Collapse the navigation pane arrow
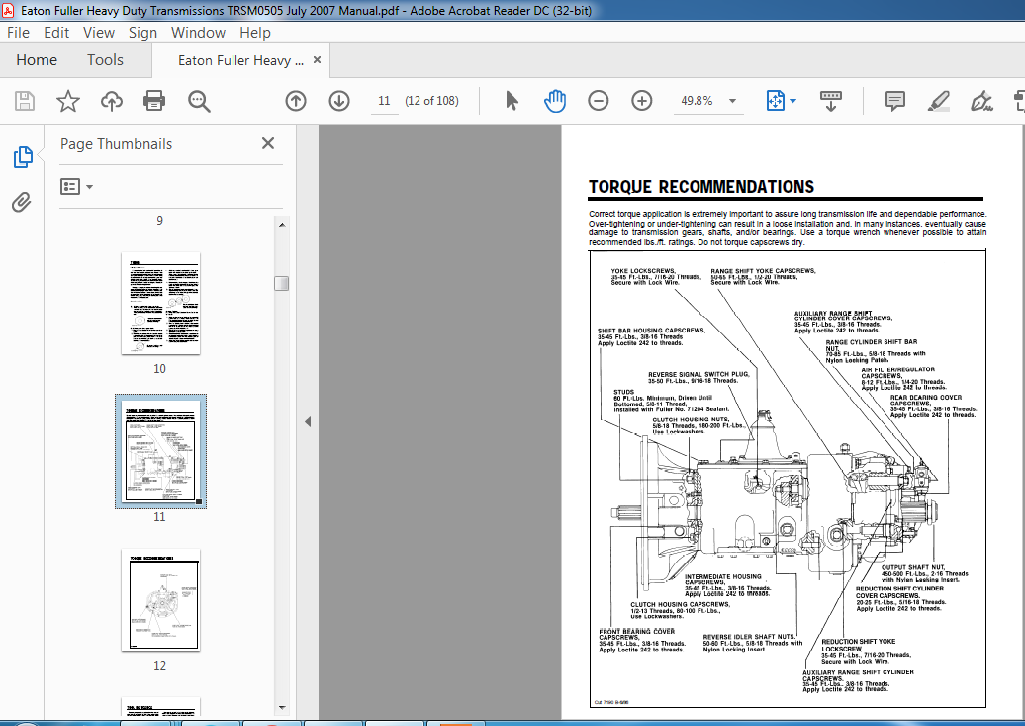1025x726 pixels. (308, 422)
